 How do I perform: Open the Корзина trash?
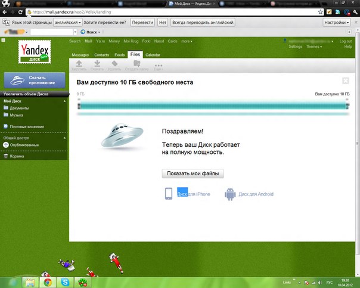14,156
